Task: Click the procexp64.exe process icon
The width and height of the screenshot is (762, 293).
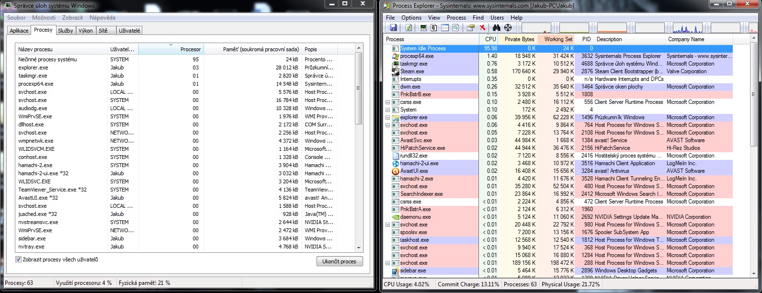Action: (x=396, y=56)
